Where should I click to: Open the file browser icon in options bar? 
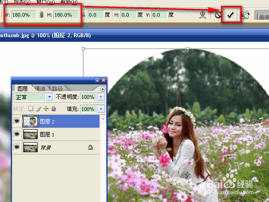[245, 15]
